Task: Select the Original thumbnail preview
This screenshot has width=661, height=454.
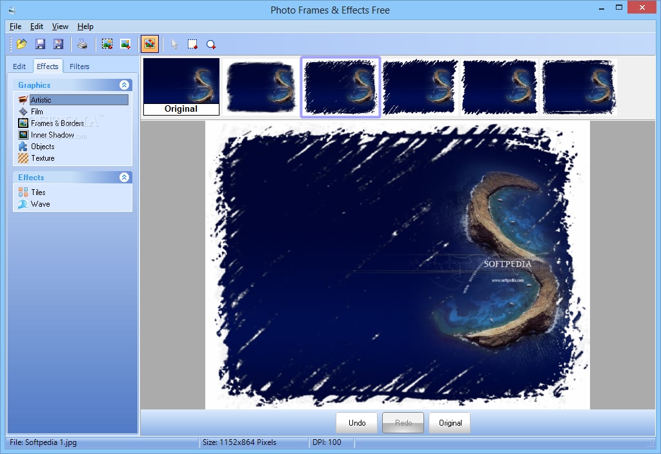Action: 181,87
